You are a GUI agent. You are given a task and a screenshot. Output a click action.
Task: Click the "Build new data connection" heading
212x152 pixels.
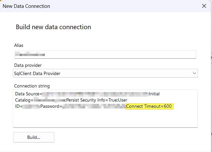53,27
